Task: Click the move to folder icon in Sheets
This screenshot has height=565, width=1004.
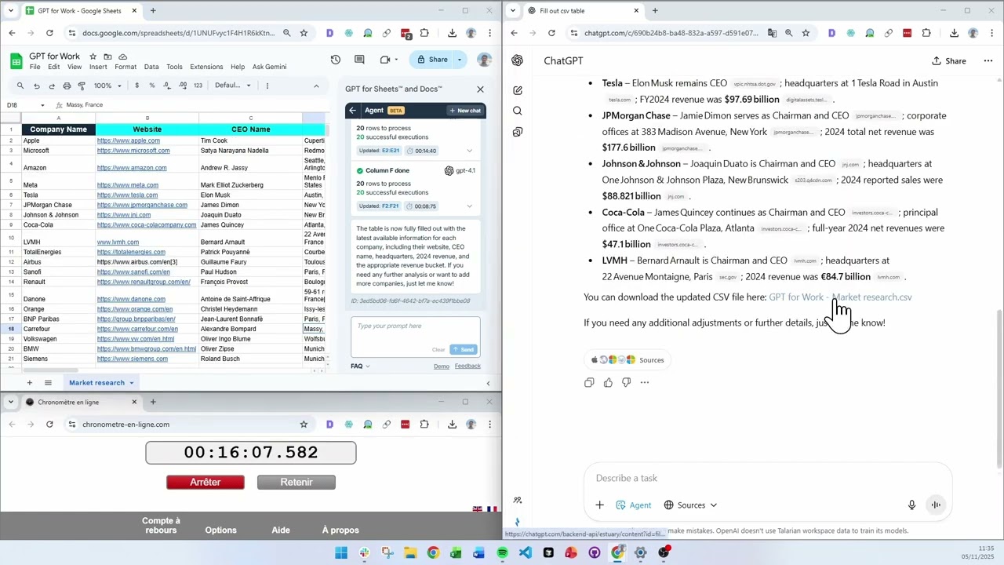Action: (107, 56)
